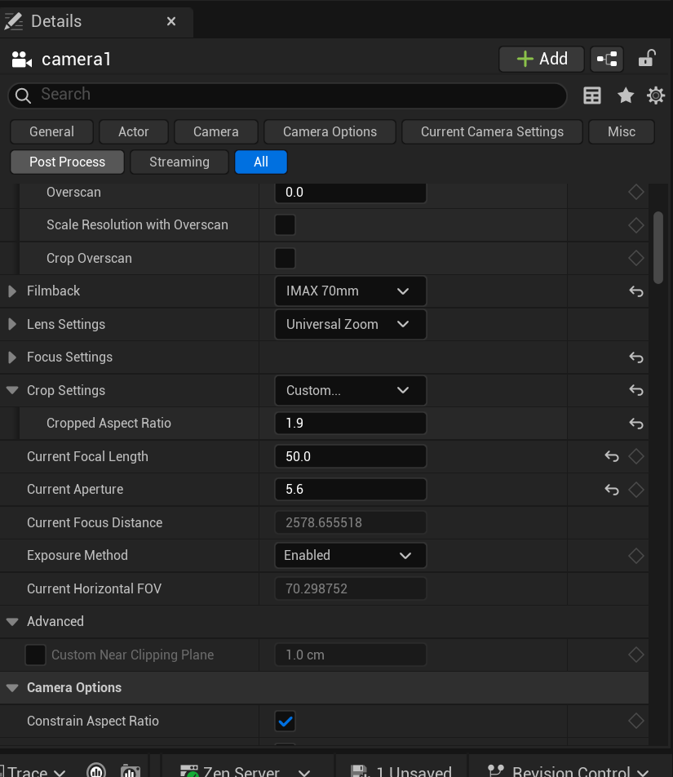Filter by Misc category
Image resolution: width=673 pixels, height=777 pixels.
point(622,132)
